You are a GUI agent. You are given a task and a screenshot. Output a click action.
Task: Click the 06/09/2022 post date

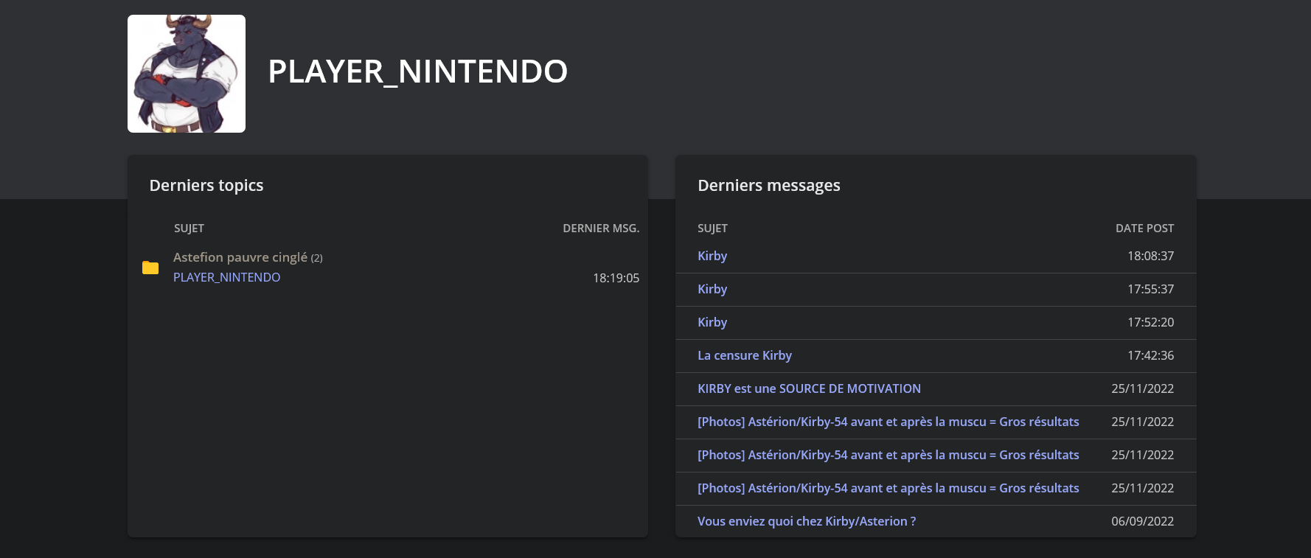(1142, 521)
